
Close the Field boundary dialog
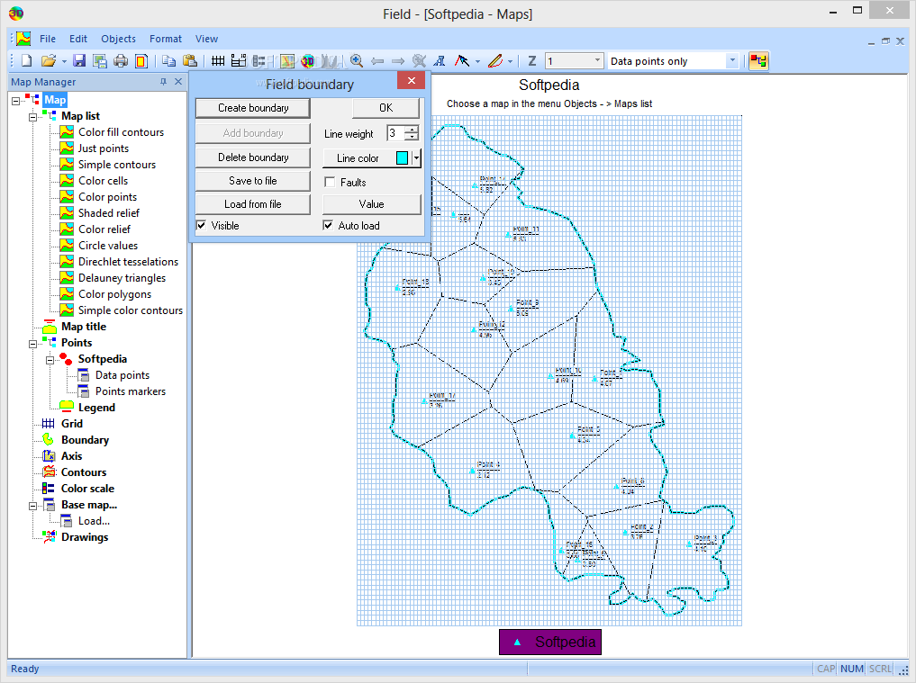coord(412,81)
